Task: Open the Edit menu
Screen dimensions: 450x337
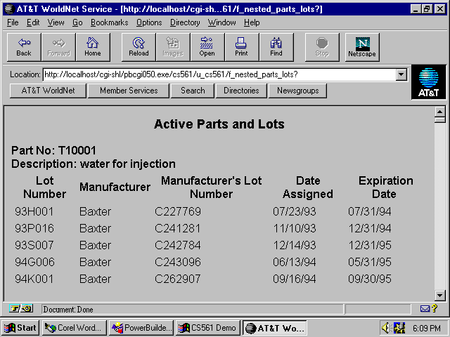Action: [33, 22]
